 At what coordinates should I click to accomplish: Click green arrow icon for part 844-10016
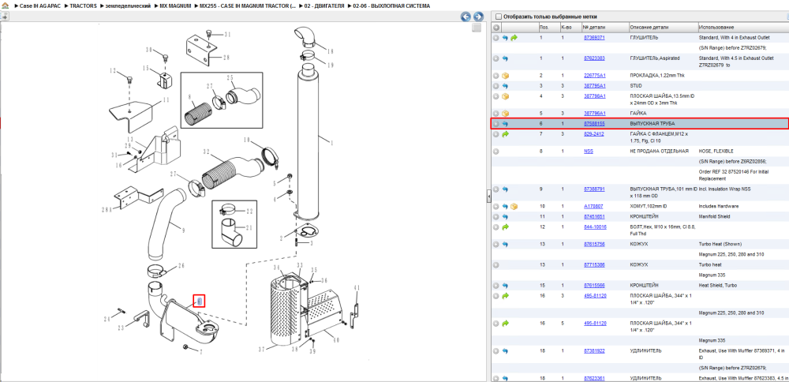point(505,227)
